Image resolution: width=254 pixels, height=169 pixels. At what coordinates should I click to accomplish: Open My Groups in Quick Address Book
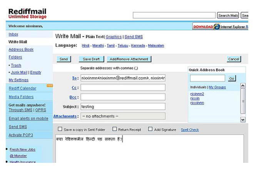[217, 87]
